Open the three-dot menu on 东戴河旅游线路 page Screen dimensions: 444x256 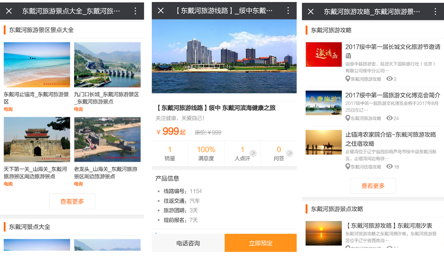point(288,11)
